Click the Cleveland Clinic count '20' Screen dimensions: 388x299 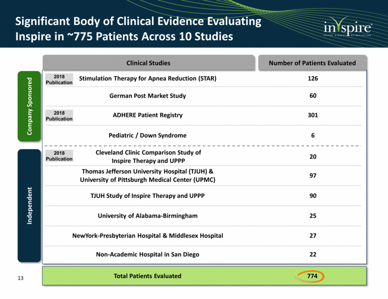tap(313, 157)
